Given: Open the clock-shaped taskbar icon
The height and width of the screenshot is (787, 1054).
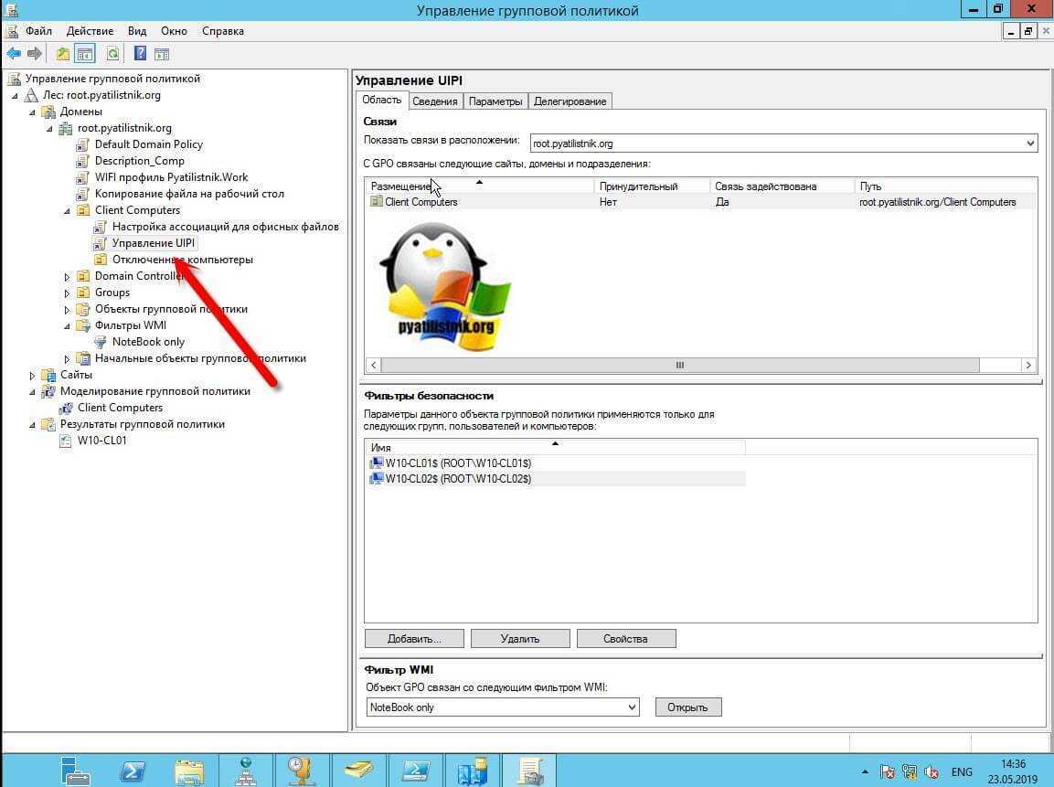Looking at the screenshot, I should [x=301, y=771].
